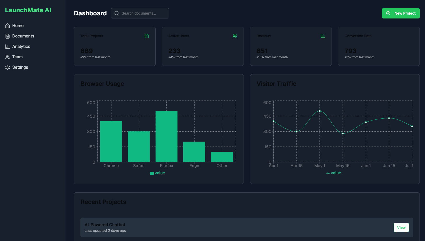
Task: Select the Firefox bar in Browser Usage
Action: tap(167, 136)
